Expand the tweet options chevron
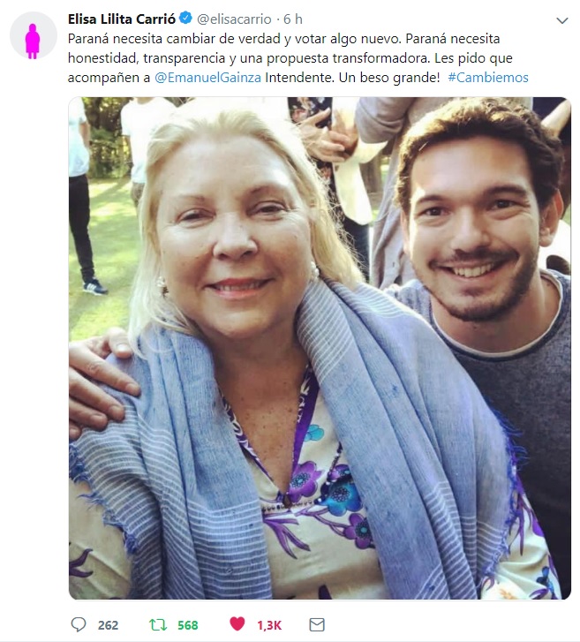Viewport: 580px width, 642px height. (562, 20)
